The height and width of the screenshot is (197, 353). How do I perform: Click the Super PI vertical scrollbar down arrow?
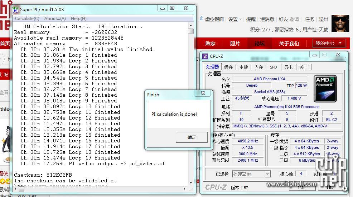click(191, 183)
